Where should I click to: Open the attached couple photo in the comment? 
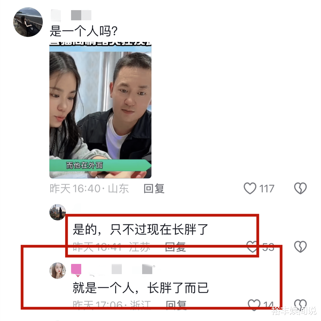(x=100, y=110)
